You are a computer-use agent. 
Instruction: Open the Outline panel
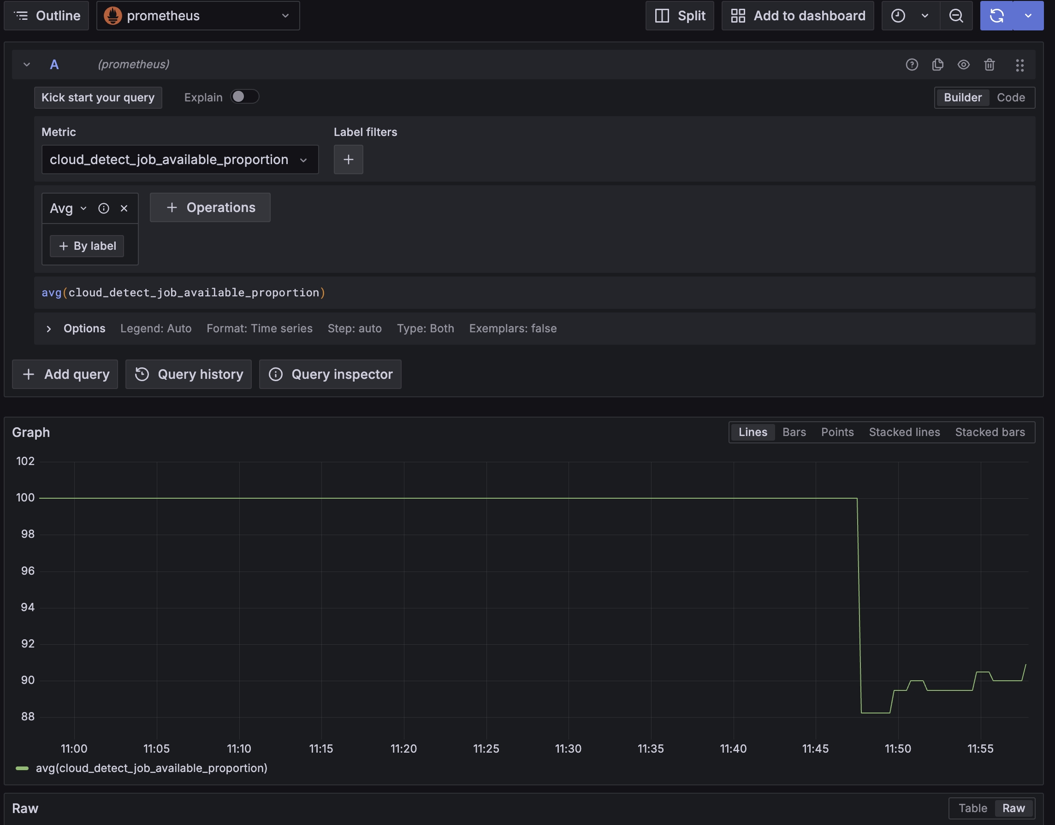[x=47, y=16]
